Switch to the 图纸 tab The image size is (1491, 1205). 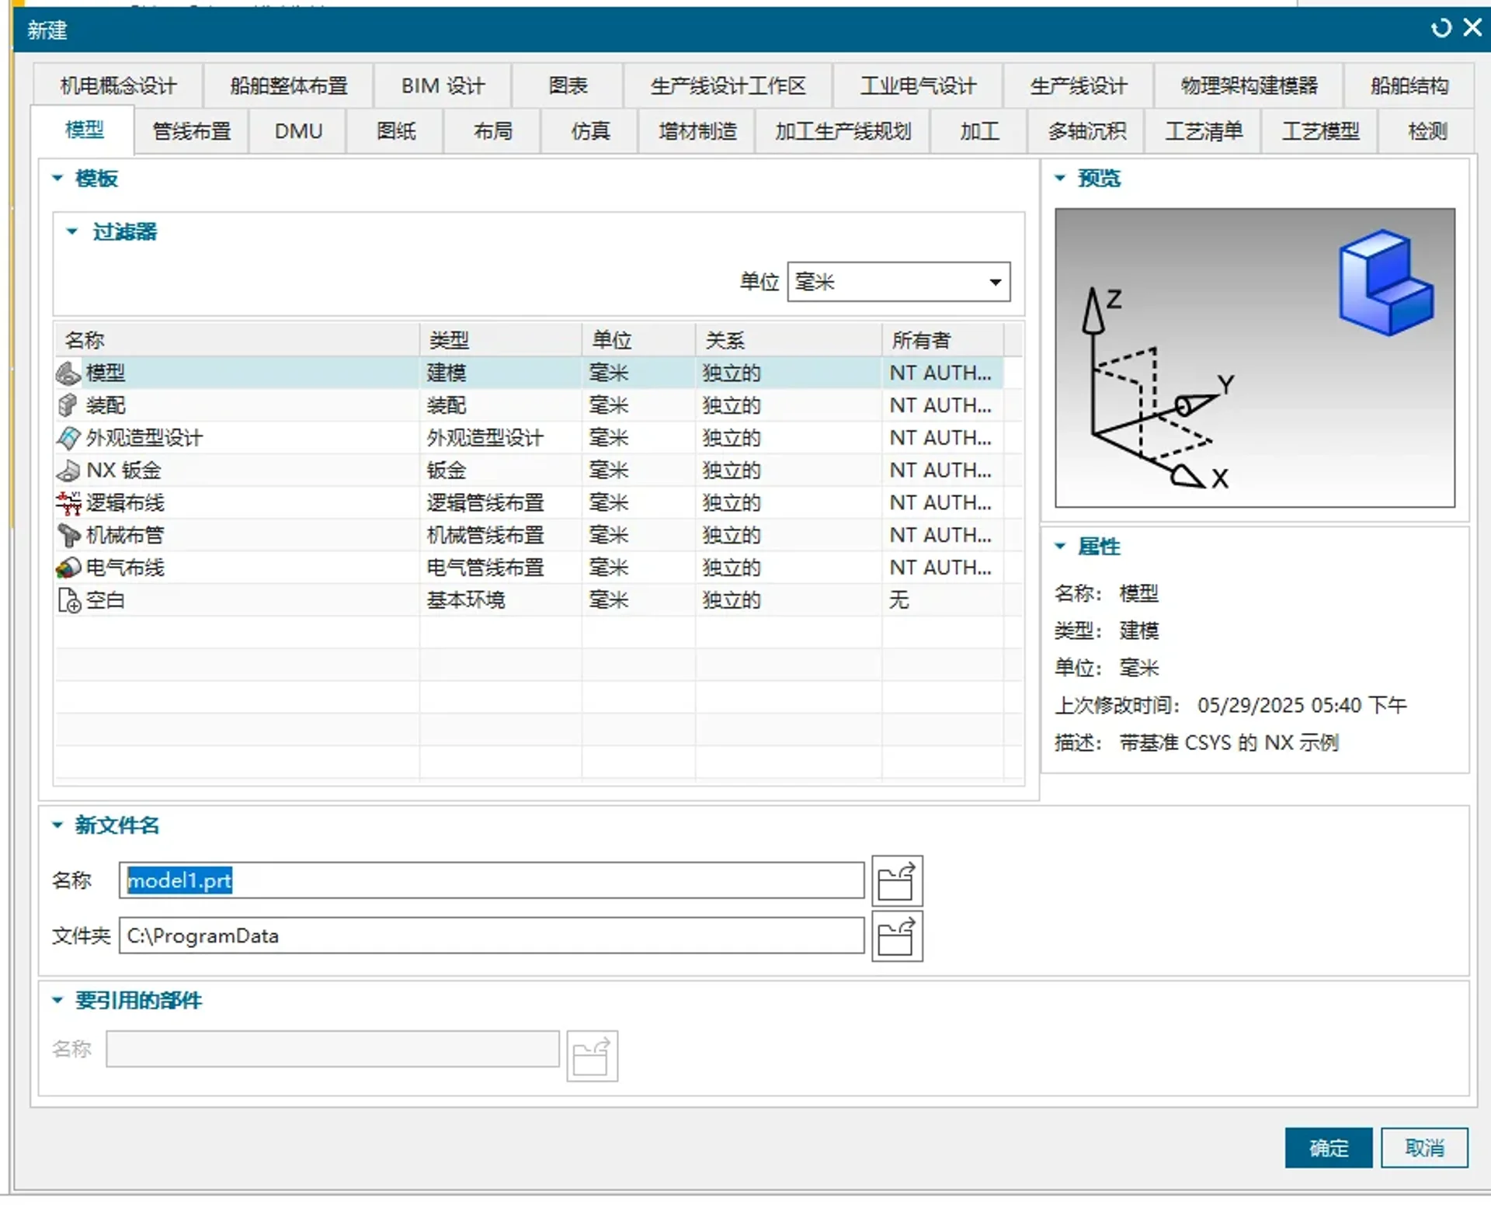[396, 131]
